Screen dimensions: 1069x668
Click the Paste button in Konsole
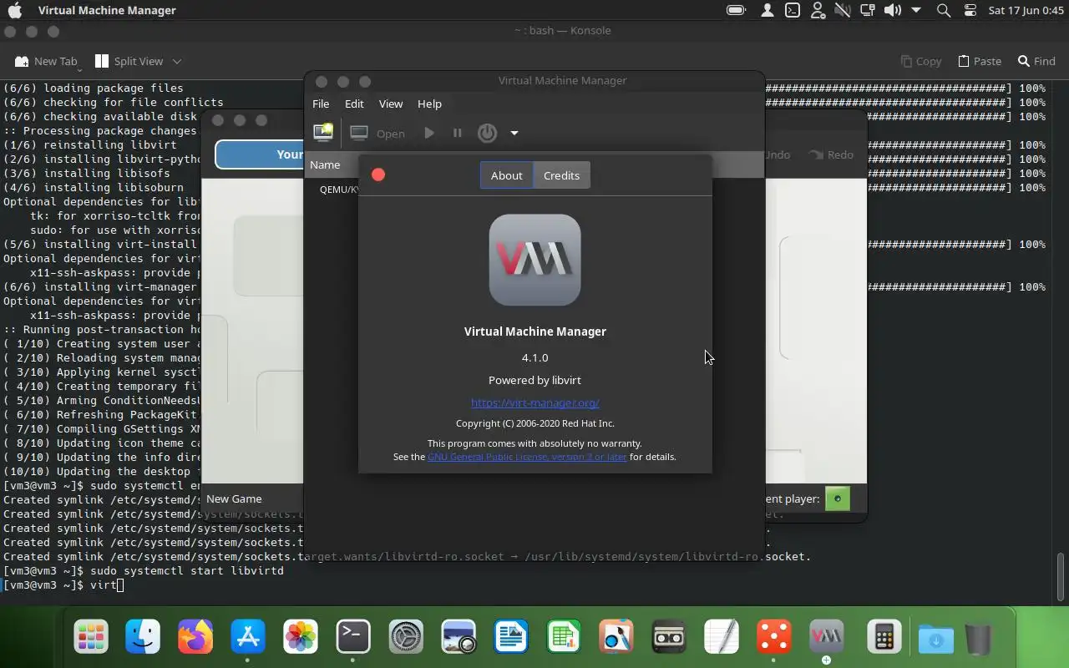click(979, 61)
